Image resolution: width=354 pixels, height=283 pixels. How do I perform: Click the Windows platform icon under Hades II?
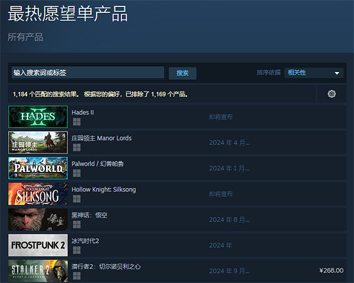(x=76, y=122)
